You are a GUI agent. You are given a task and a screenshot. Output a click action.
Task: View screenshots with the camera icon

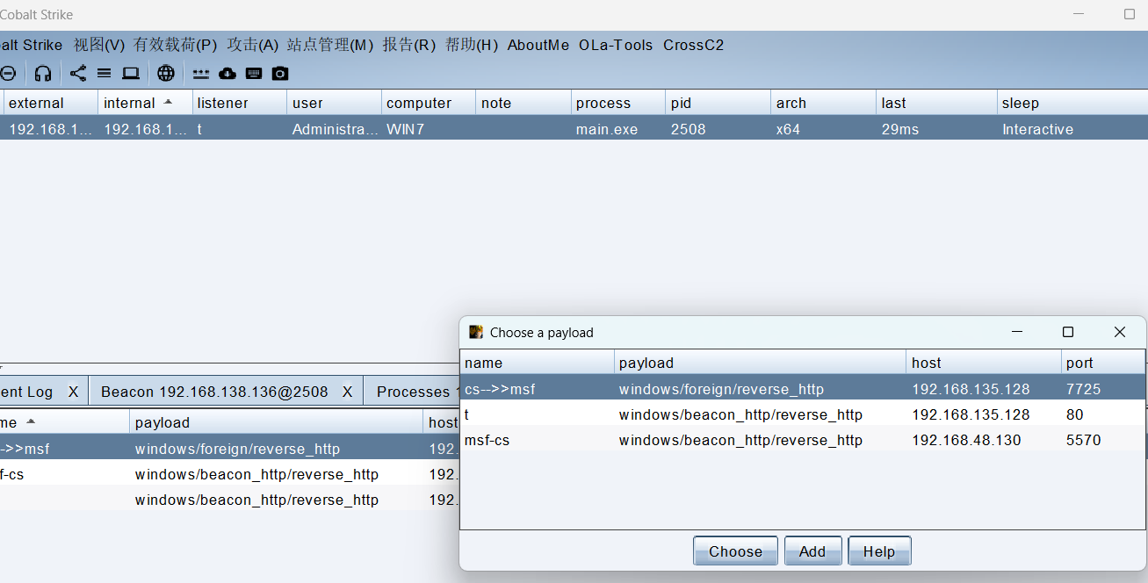(280, 74)
